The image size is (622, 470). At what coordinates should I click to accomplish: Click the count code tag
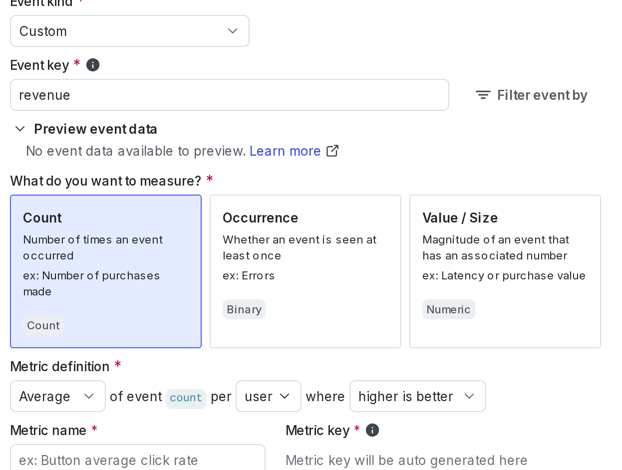[x=186, y=398]
